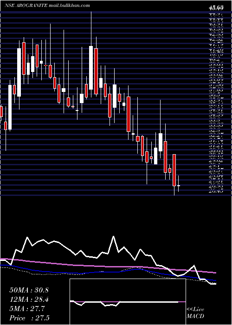Select the 50MA : 30.8 reading
The image size is (232, 325).
pos(29,290)
